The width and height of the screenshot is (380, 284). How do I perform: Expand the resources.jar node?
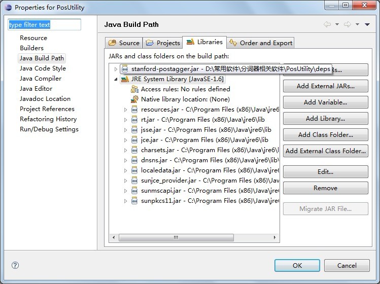(125, 110)
